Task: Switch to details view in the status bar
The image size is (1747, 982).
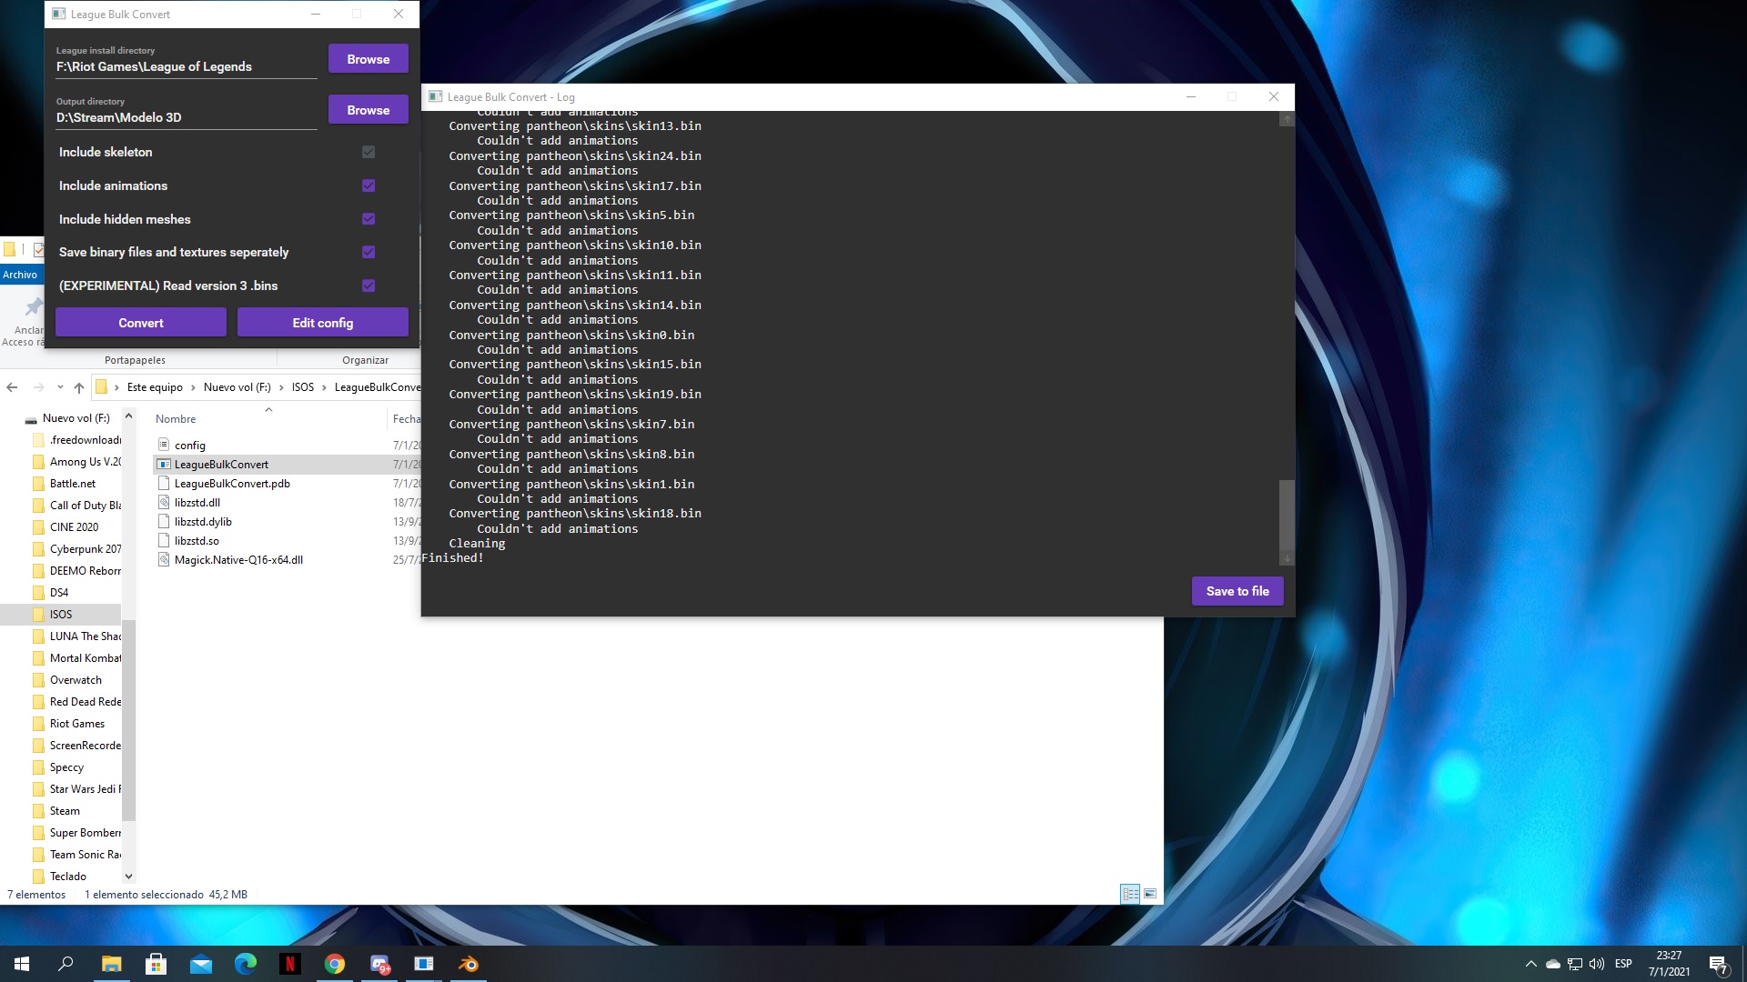Action: tap(1130, 895)
